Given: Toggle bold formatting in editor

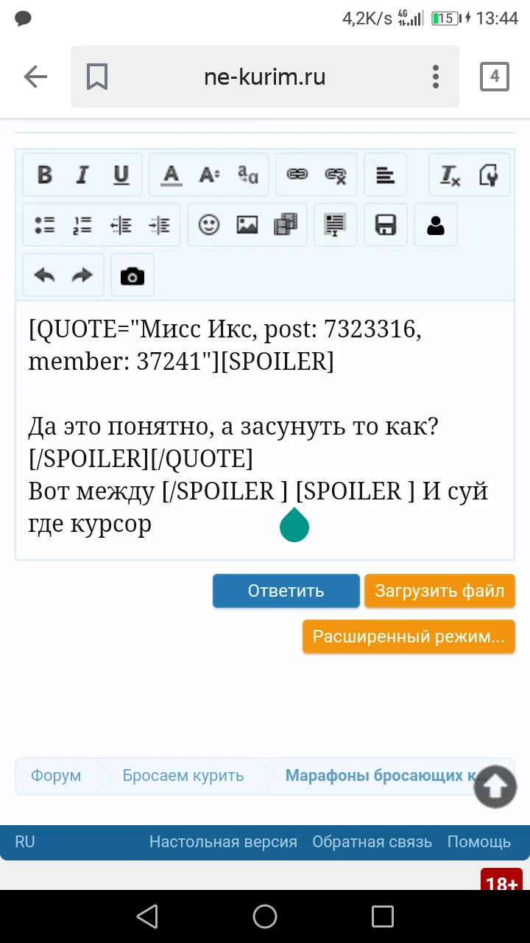Looking at the screenshot, I should coord(45,175).
